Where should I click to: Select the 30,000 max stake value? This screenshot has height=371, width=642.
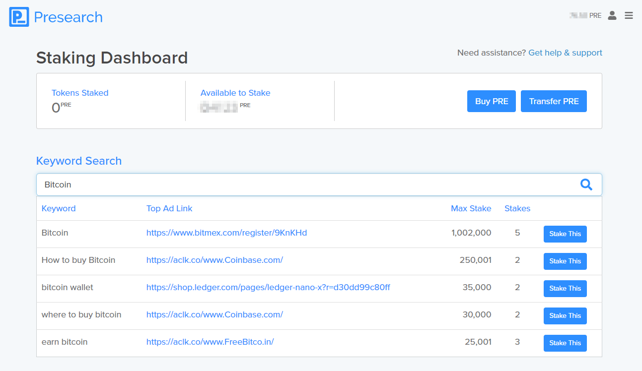(477, 314)
